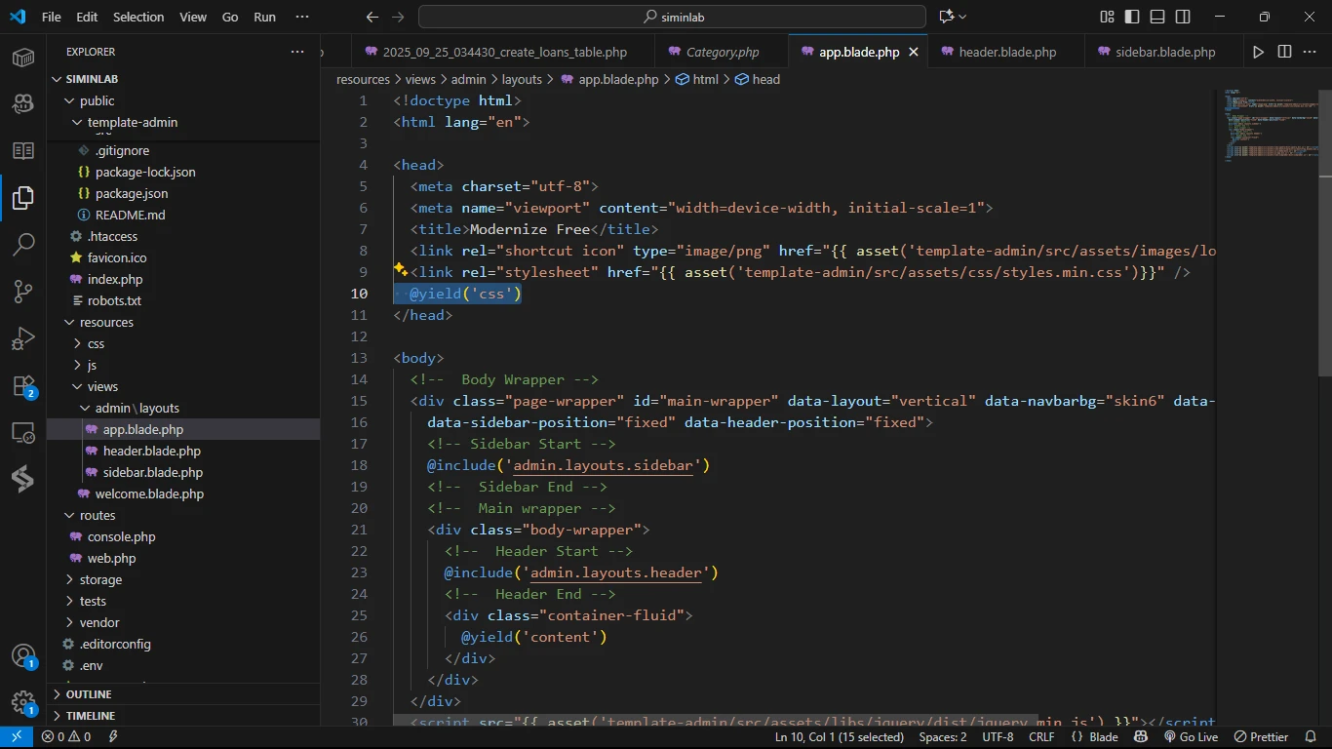The image size is (1332, 749).
Task: Click the siminlab command search box
Action: coord(672,17)
